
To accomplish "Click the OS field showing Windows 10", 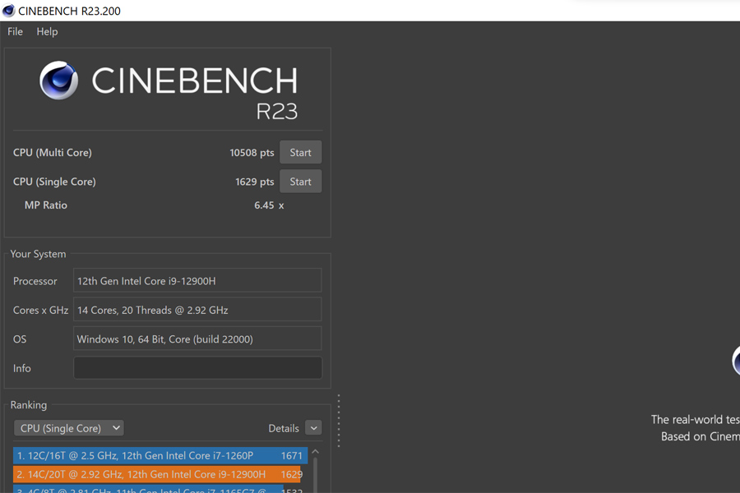I will pos(197,339).
